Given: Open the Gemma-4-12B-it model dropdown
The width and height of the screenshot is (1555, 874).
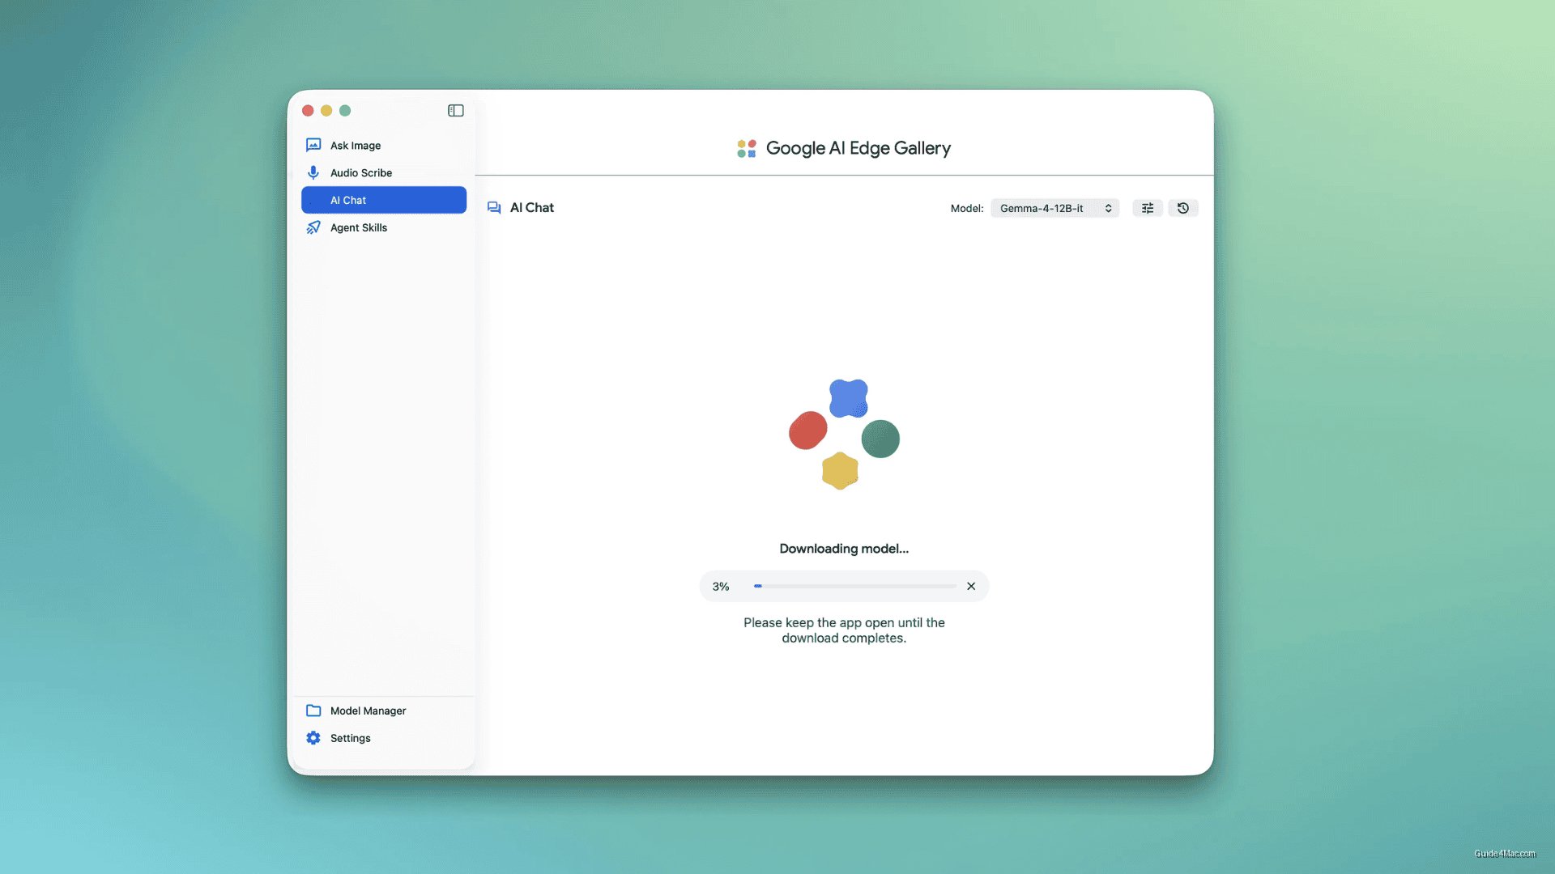Looking at the screenshot, I should pyautogui.click(x=1055, y=209).
